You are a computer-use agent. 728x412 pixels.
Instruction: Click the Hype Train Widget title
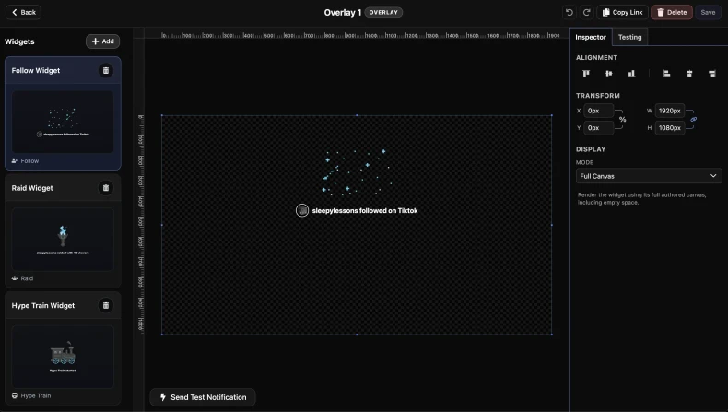tap(43, 306)
